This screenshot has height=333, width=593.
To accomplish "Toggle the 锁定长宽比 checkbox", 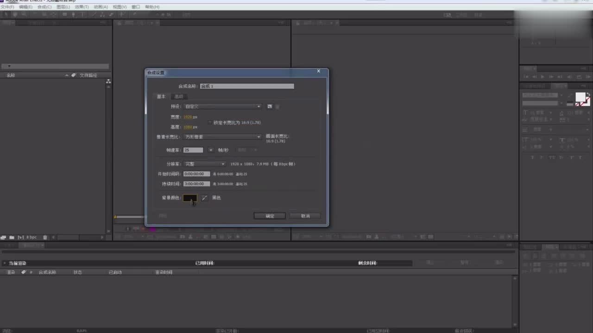I will click(x=210, y=123).
